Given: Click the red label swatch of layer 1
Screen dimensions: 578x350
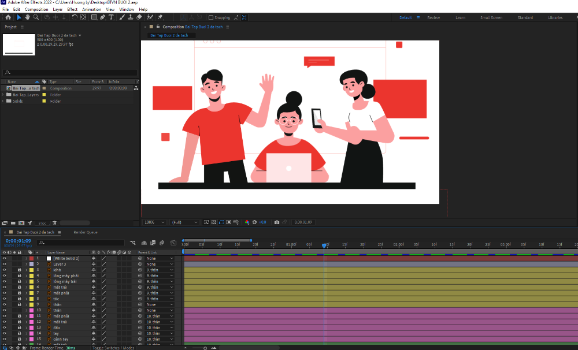Looking at the screenshot, I should pyautogui.click(x=32, y=259).
